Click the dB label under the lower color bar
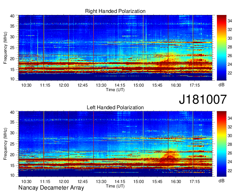 221,181
